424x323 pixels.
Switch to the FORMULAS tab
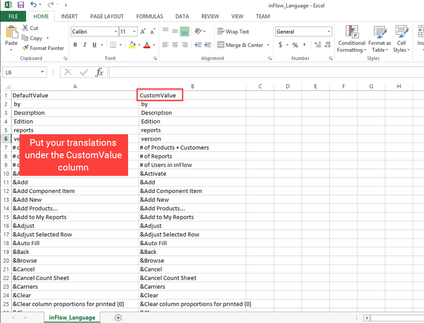tap(150, 16)
